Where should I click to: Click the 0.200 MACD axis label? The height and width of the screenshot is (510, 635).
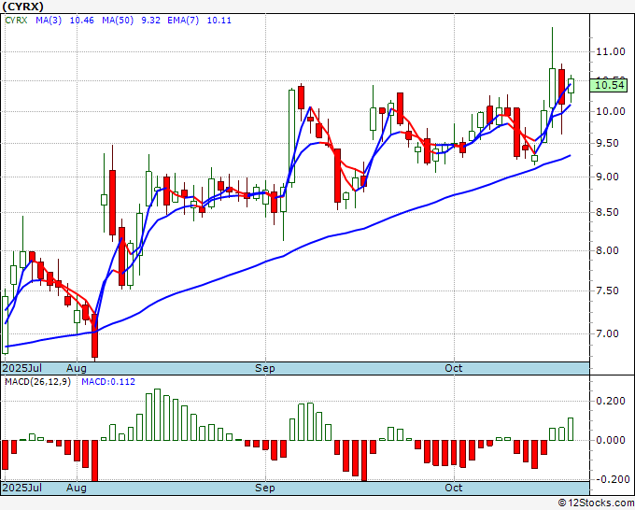[611, 401]
